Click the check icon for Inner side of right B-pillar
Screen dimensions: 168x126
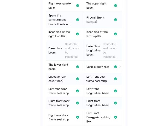[x=78, y=34]
